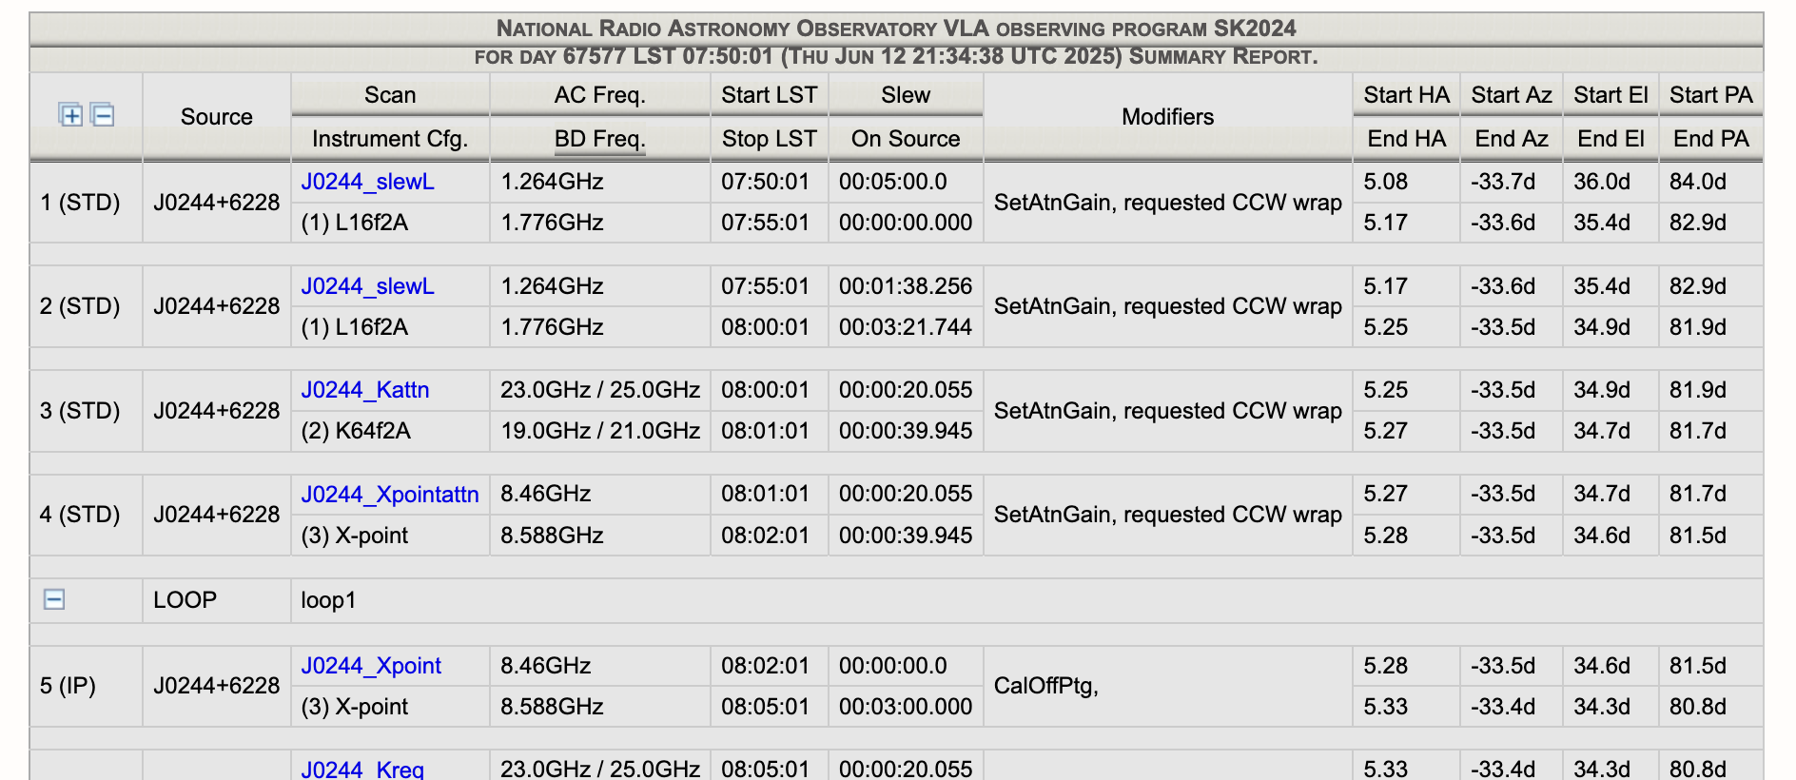Collapse the loop1 LOOP row
This screenshot has height=780, width=1796.
[54, 600]
